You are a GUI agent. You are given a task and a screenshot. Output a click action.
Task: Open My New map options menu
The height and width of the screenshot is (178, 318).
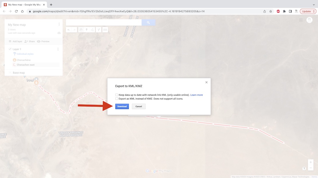pos(59,24)
